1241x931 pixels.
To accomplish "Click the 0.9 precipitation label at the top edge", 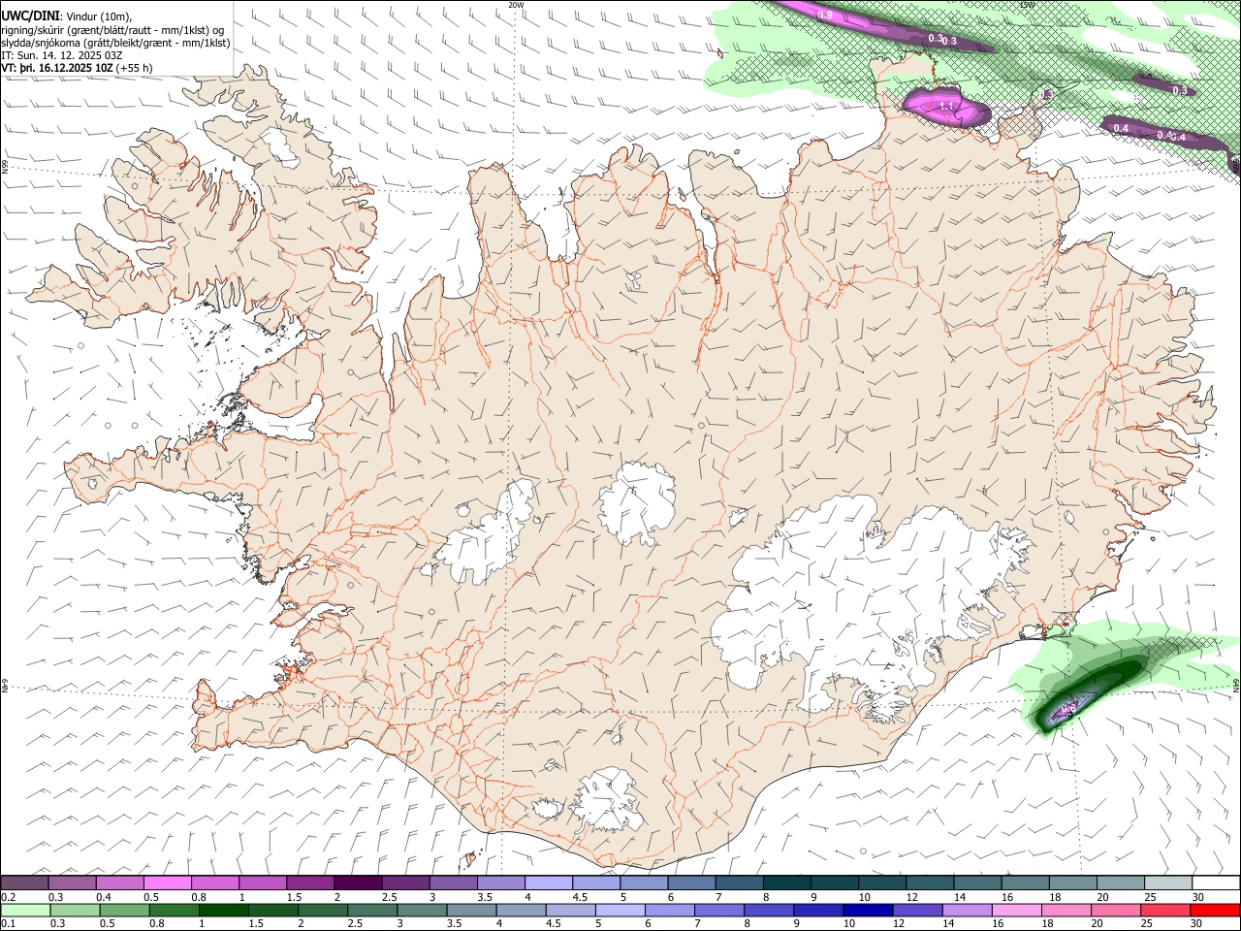I will click(825, 15).
